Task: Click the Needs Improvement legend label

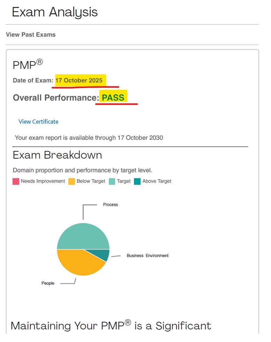Action: pyautogui.click(x=43, y=181)
